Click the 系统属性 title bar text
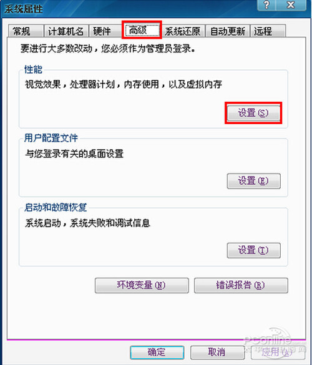 click(23, 9)
